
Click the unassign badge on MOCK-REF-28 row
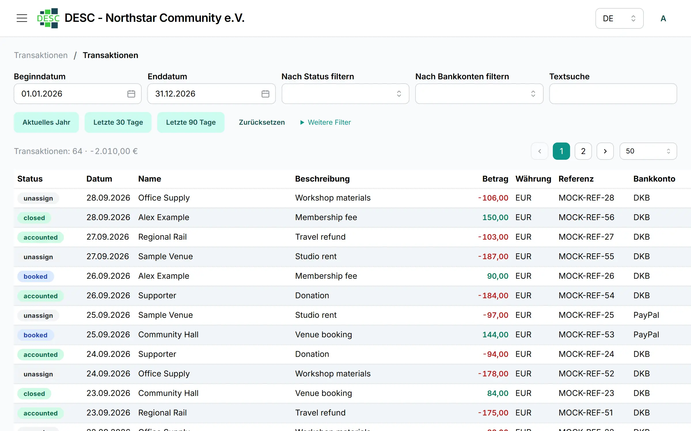tap(38, 198)
